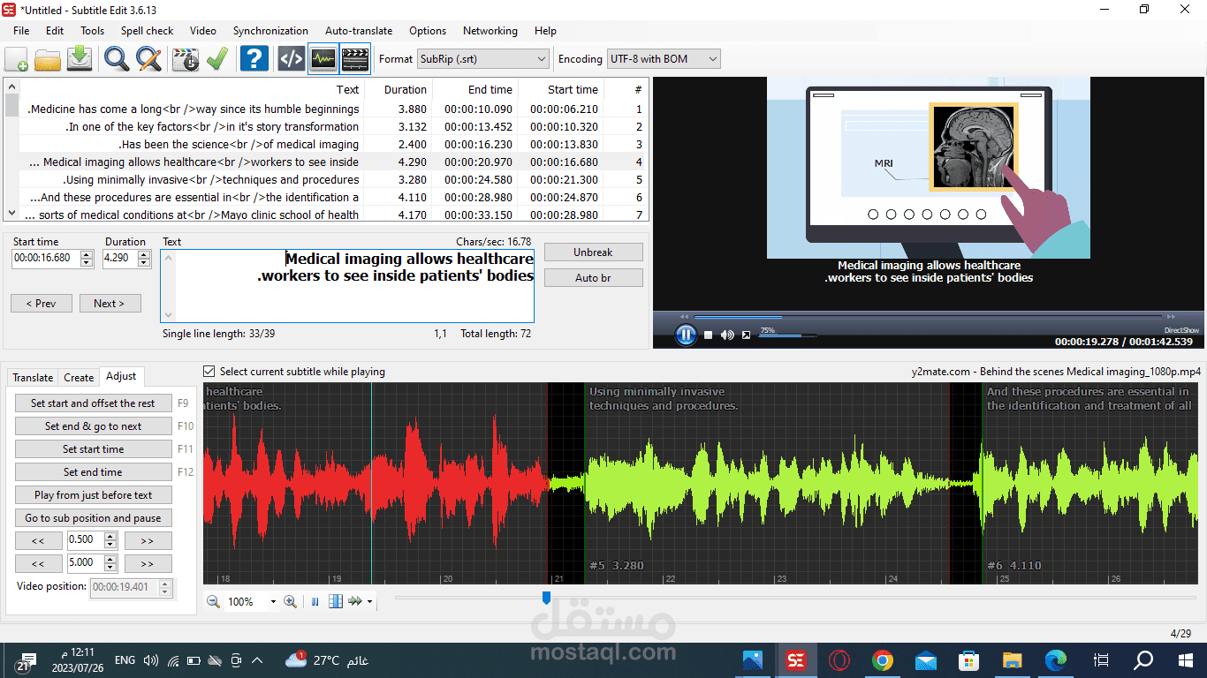Zoom in the waveform with magnifier plus
This screenshot has height=678, width=1207.
(290, 601)
